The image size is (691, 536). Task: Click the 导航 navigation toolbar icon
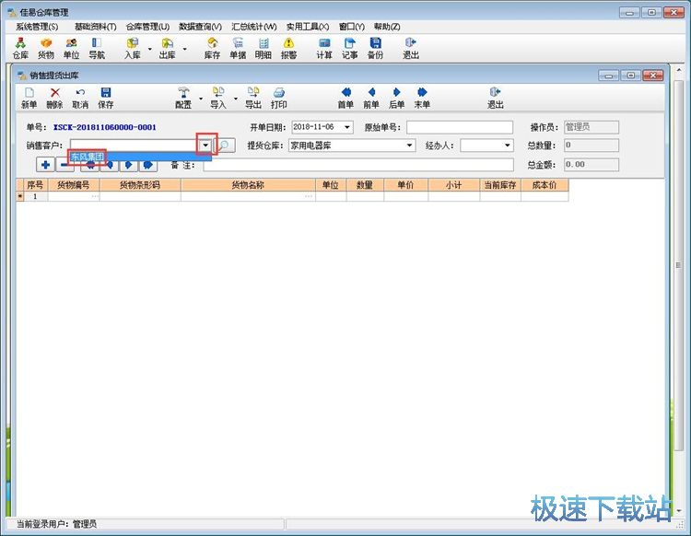pyautogui.click(x=97, y=48)
